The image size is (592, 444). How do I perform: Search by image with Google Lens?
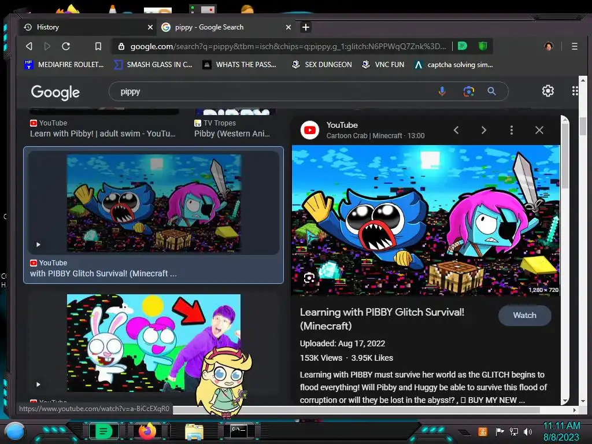pos(468,91)
